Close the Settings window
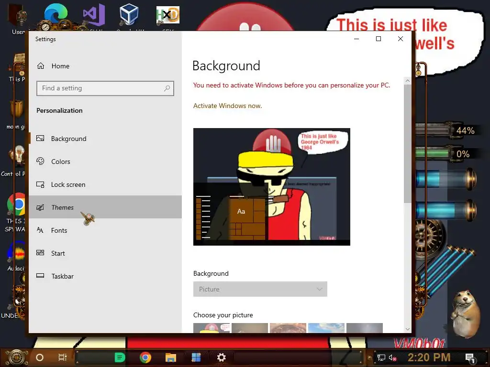The width and height of the screenshot is (490, 367). [x=401, y=39]
